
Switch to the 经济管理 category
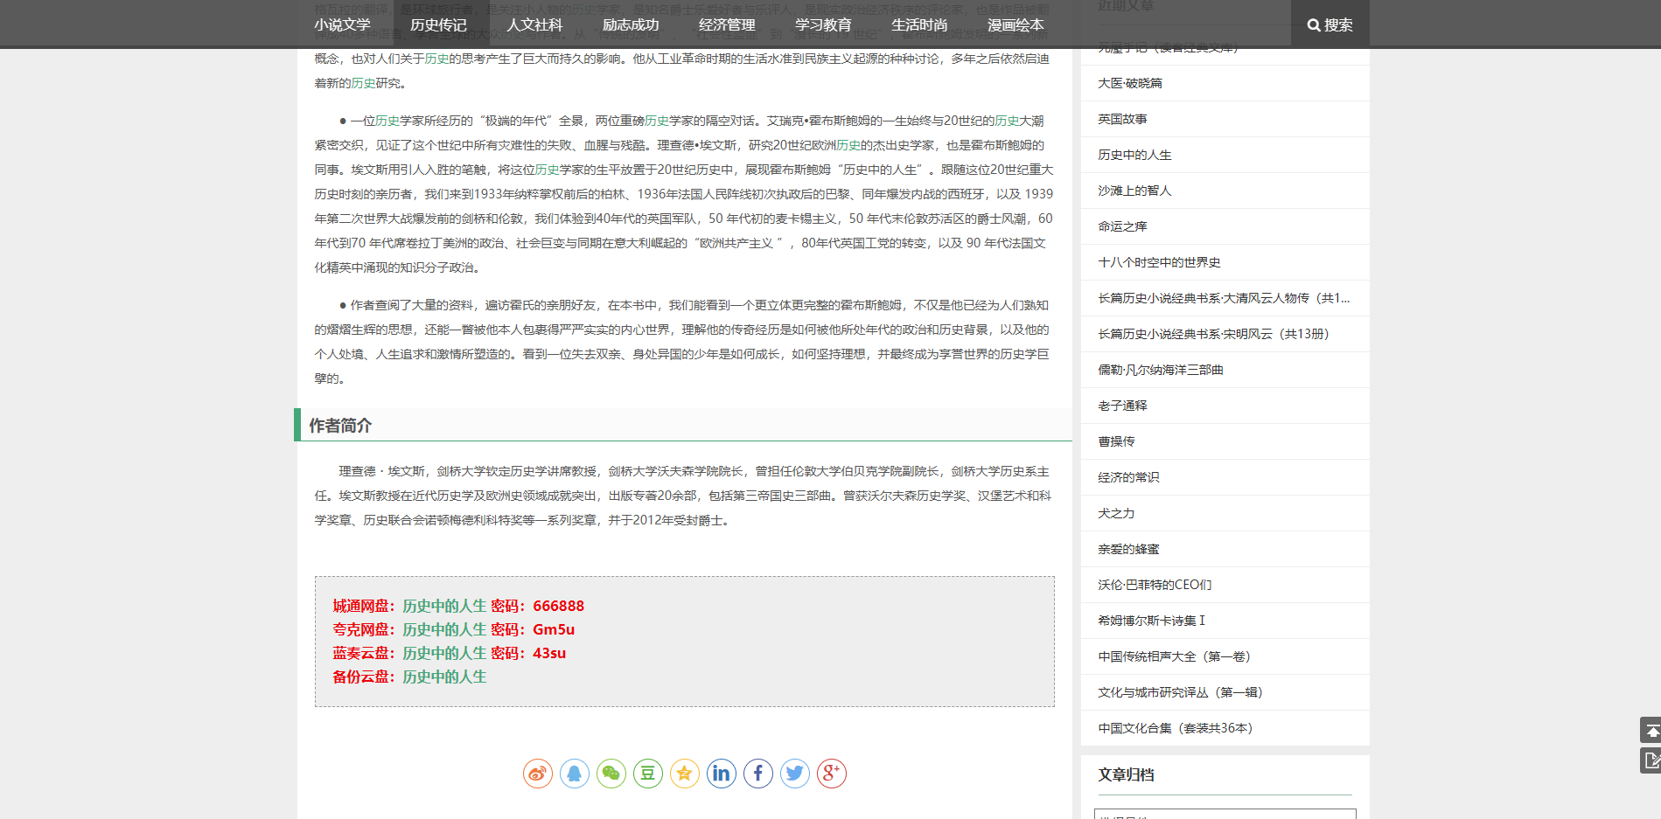[x=727, y=24]
